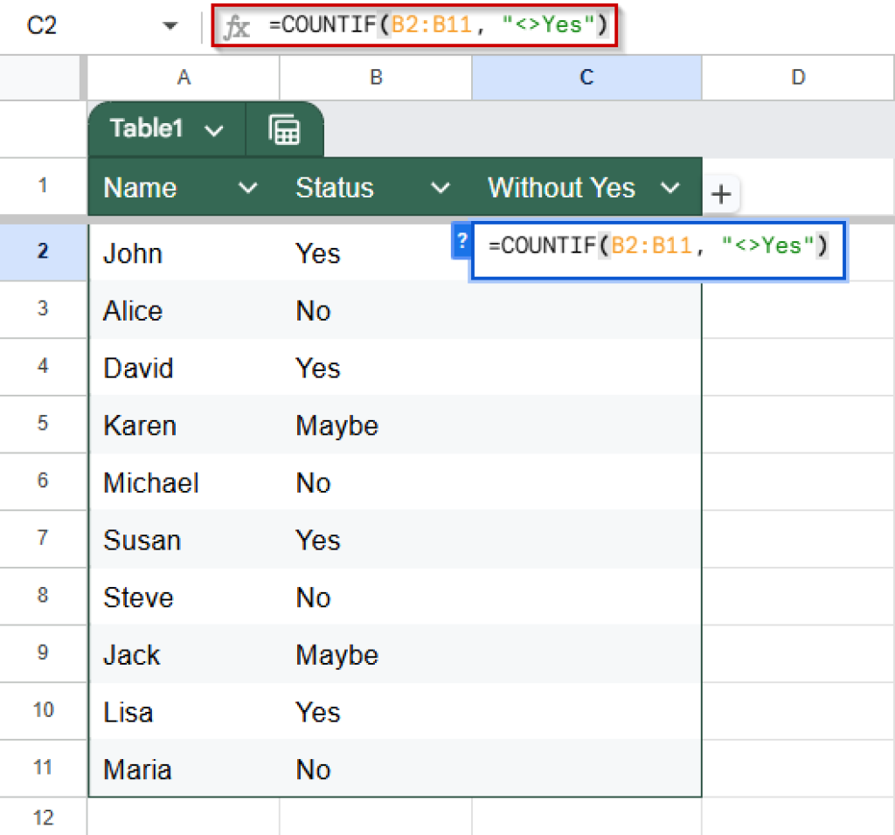Open the Without Yes column dropdown
The height and width of the screenshot is (835, 895).
click(x=670, y=187)
